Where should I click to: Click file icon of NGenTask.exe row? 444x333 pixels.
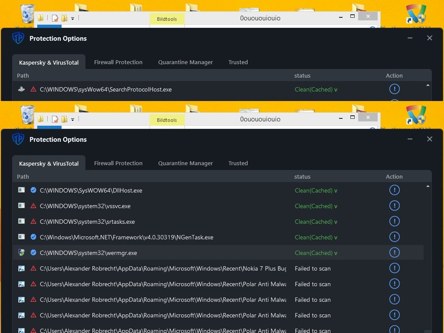tap(22, 237)
